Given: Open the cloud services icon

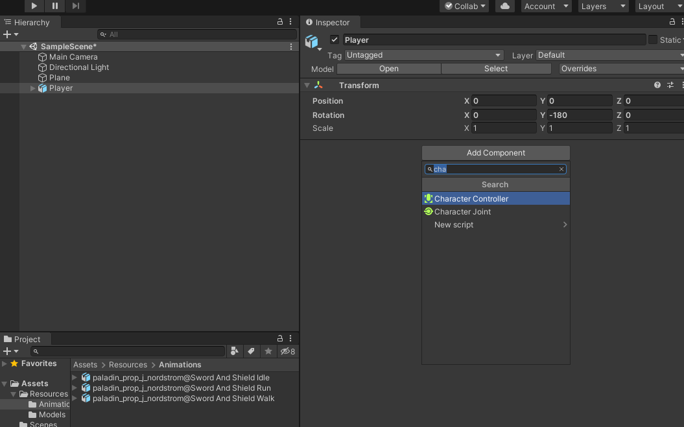Looking at the screenshot, I should coord(504,6).
